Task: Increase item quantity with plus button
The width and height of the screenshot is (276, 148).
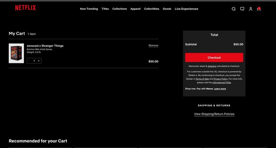Action: pos(39,61)
